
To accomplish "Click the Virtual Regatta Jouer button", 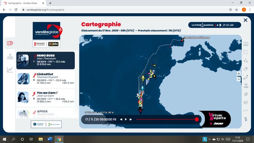I will coord(216,124).
